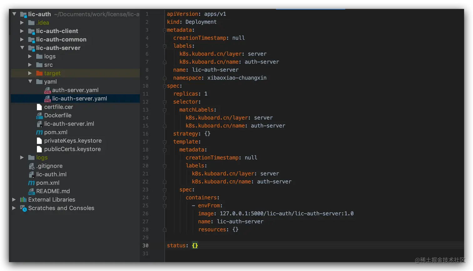Click the Dockerfile docker icon
Image resolution: width=473 pixels, height=271 pixels.
[39, 116]
